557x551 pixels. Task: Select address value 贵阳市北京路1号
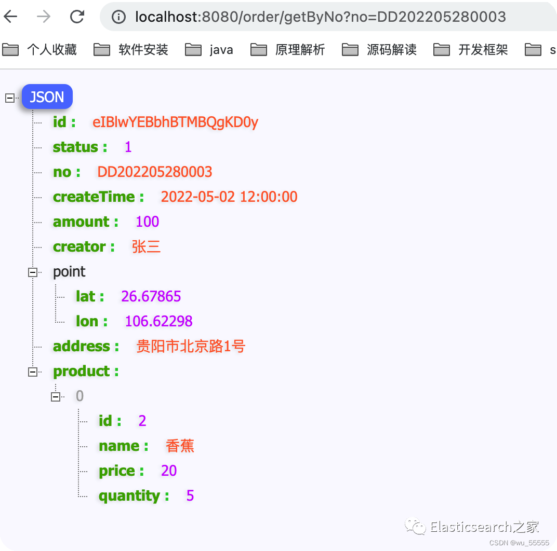tap(191, 346)
